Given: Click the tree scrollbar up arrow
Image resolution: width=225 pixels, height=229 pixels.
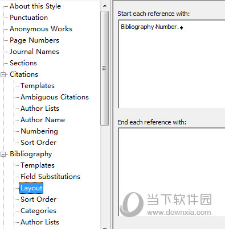Looking at the screenshot, I should pos(105,6).
